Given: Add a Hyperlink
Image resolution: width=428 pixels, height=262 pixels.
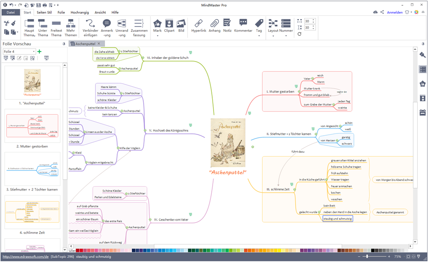Looking at the screenshot, I should tap(199, 26).
